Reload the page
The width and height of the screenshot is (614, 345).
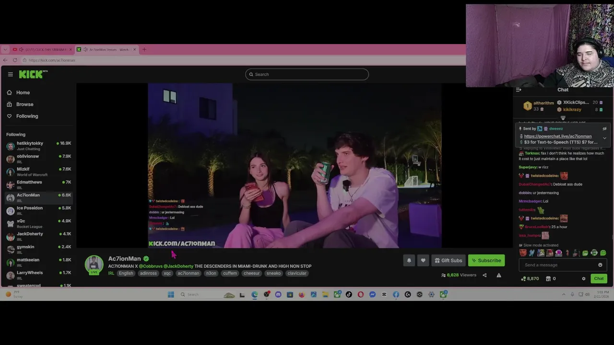click(x=15, y=60)
